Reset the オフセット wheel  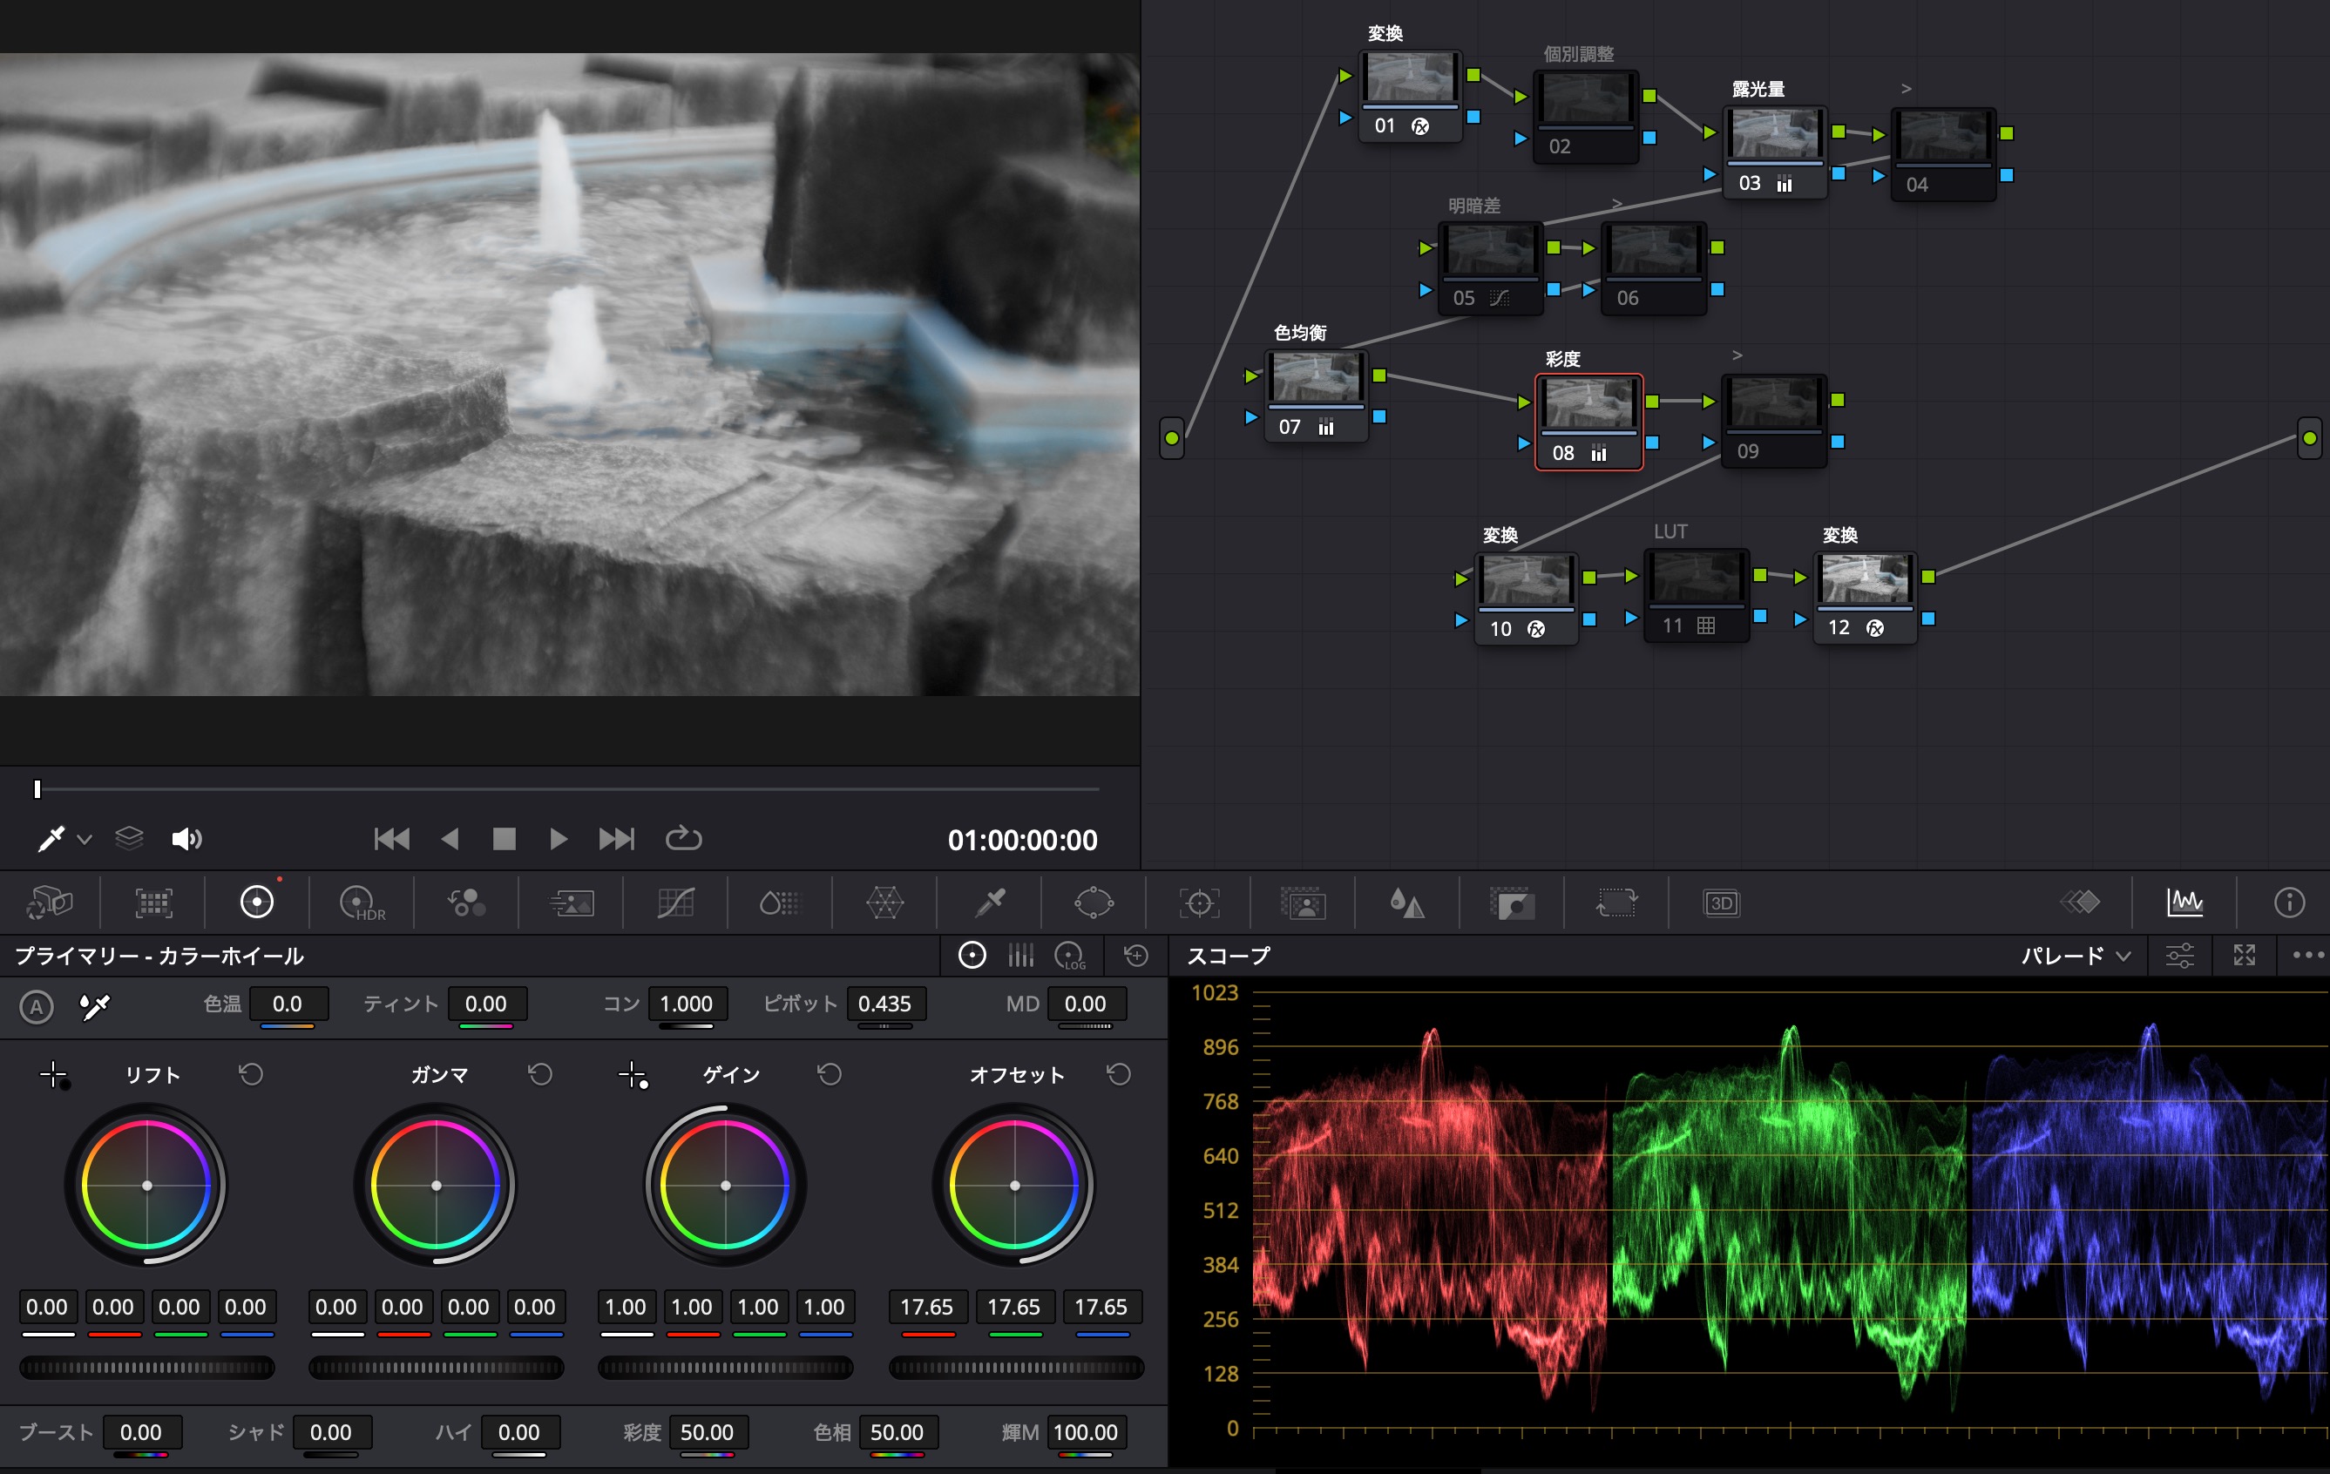click(1119, 1074)
